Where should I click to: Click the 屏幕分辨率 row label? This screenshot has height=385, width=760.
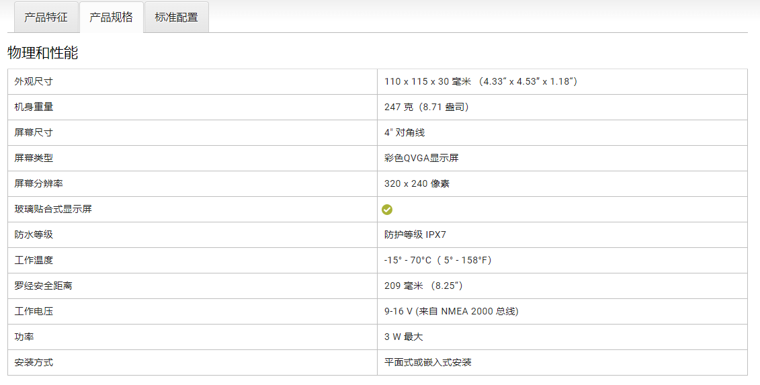point(38,183)
